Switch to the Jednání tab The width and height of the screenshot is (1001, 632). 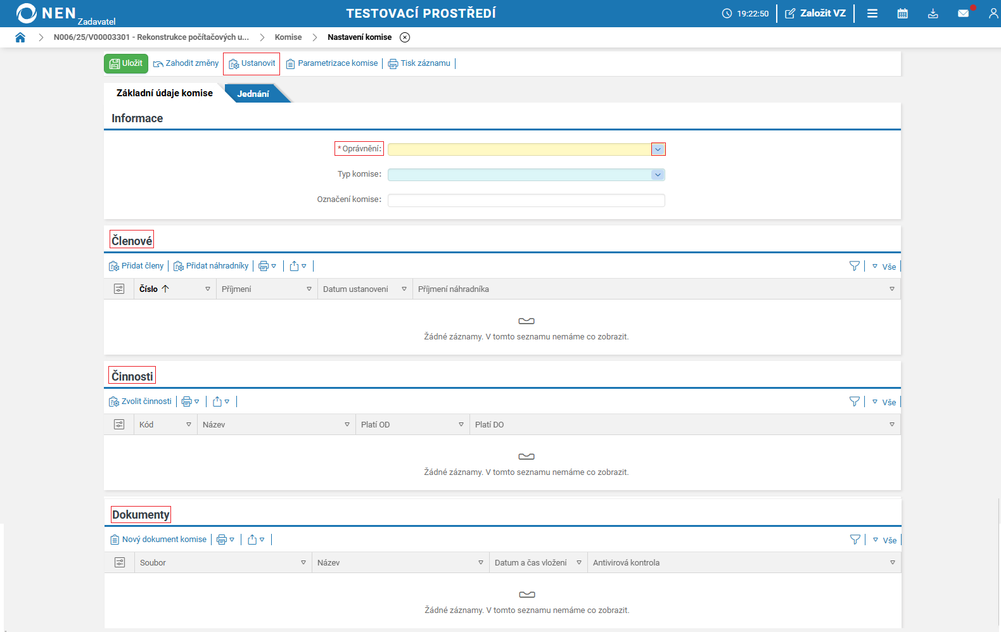point(253,94)
